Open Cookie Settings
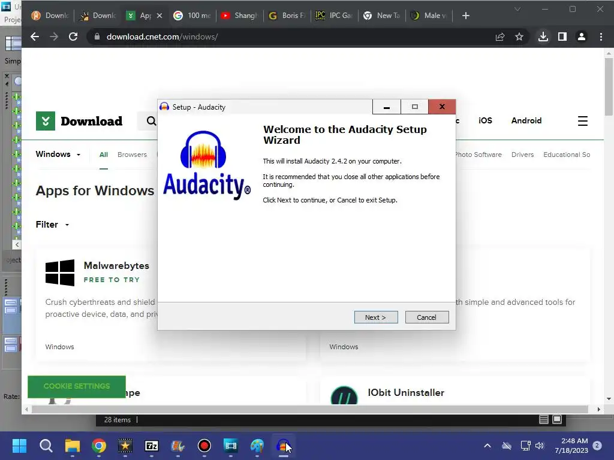 click(x=77, y=386)
